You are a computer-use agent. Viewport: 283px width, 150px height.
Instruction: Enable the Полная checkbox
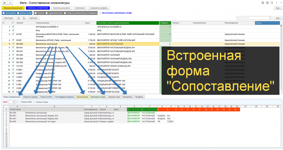point(36,13)
